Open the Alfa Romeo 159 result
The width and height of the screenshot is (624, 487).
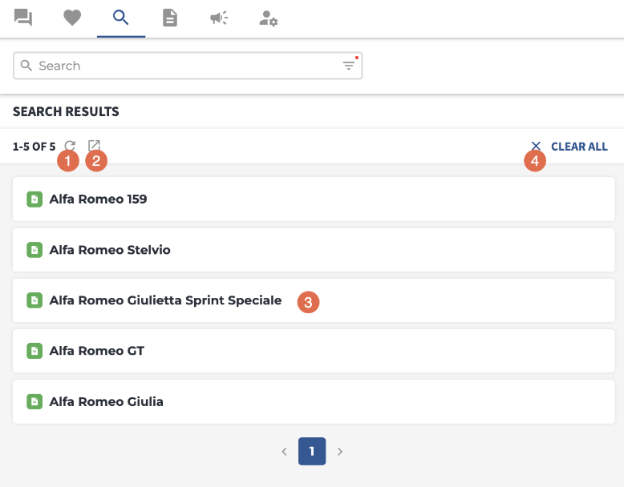pyautogui.click(x=314, y=199)
